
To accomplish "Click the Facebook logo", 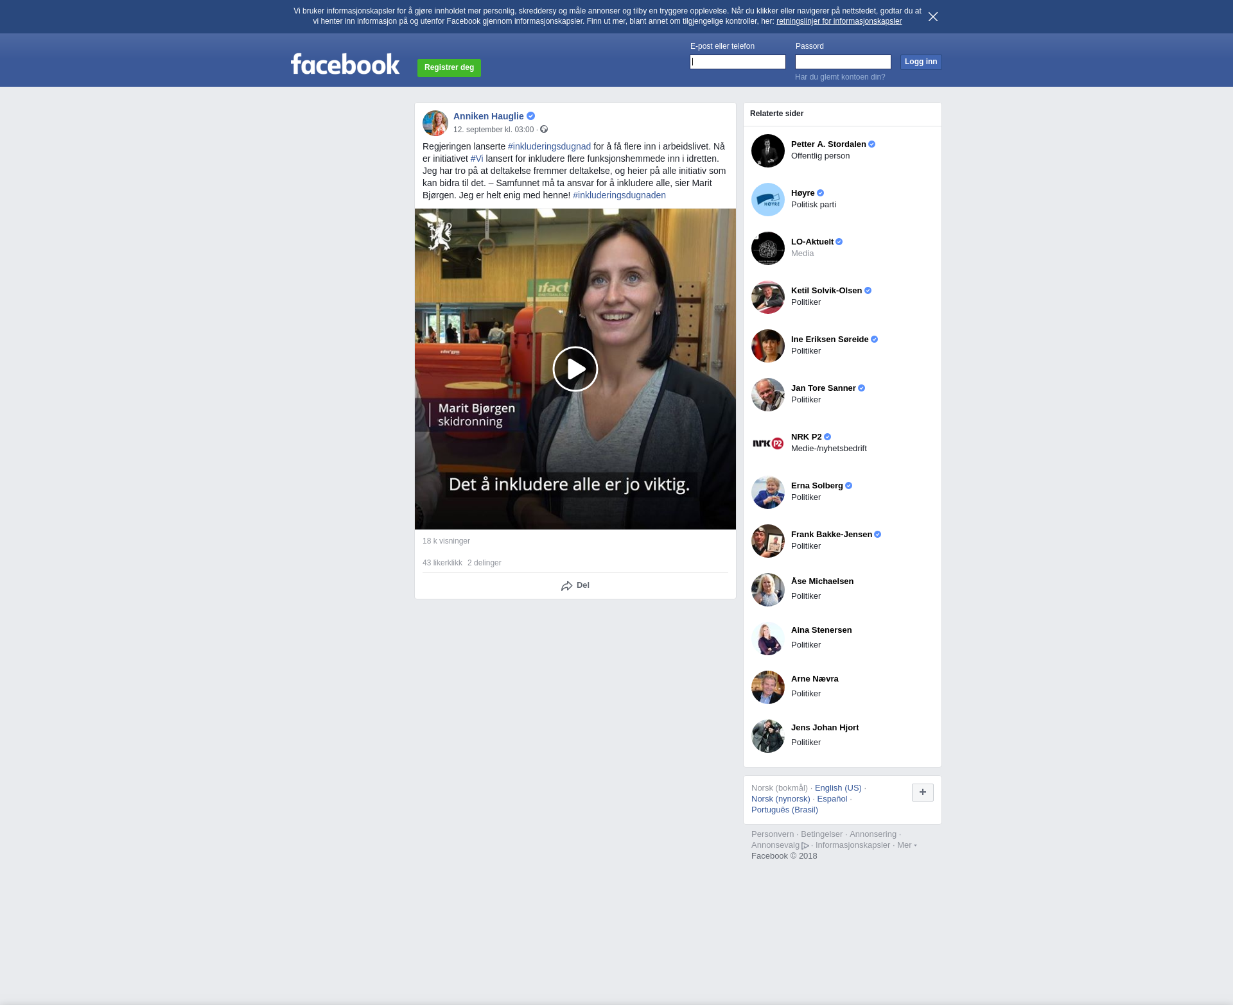I will point(345,64).
